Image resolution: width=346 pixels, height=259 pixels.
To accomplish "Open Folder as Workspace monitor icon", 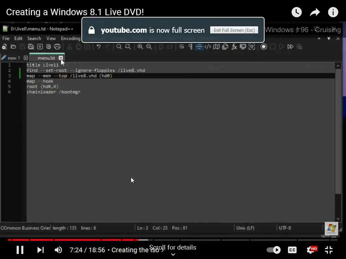I will coord(243,47).
